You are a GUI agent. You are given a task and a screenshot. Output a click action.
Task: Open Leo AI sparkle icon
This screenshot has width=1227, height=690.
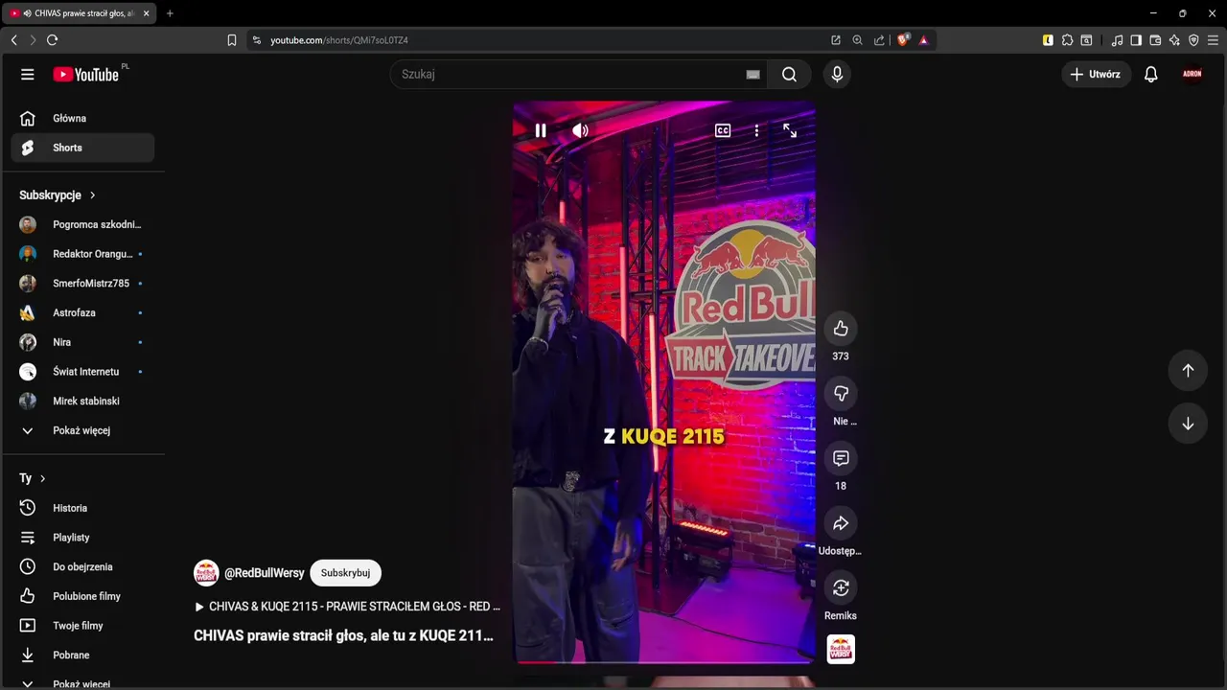[x=1174, y=40]
